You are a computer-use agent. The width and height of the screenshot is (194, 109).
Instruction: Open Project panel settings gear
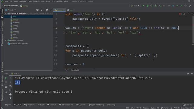(47, 10)
